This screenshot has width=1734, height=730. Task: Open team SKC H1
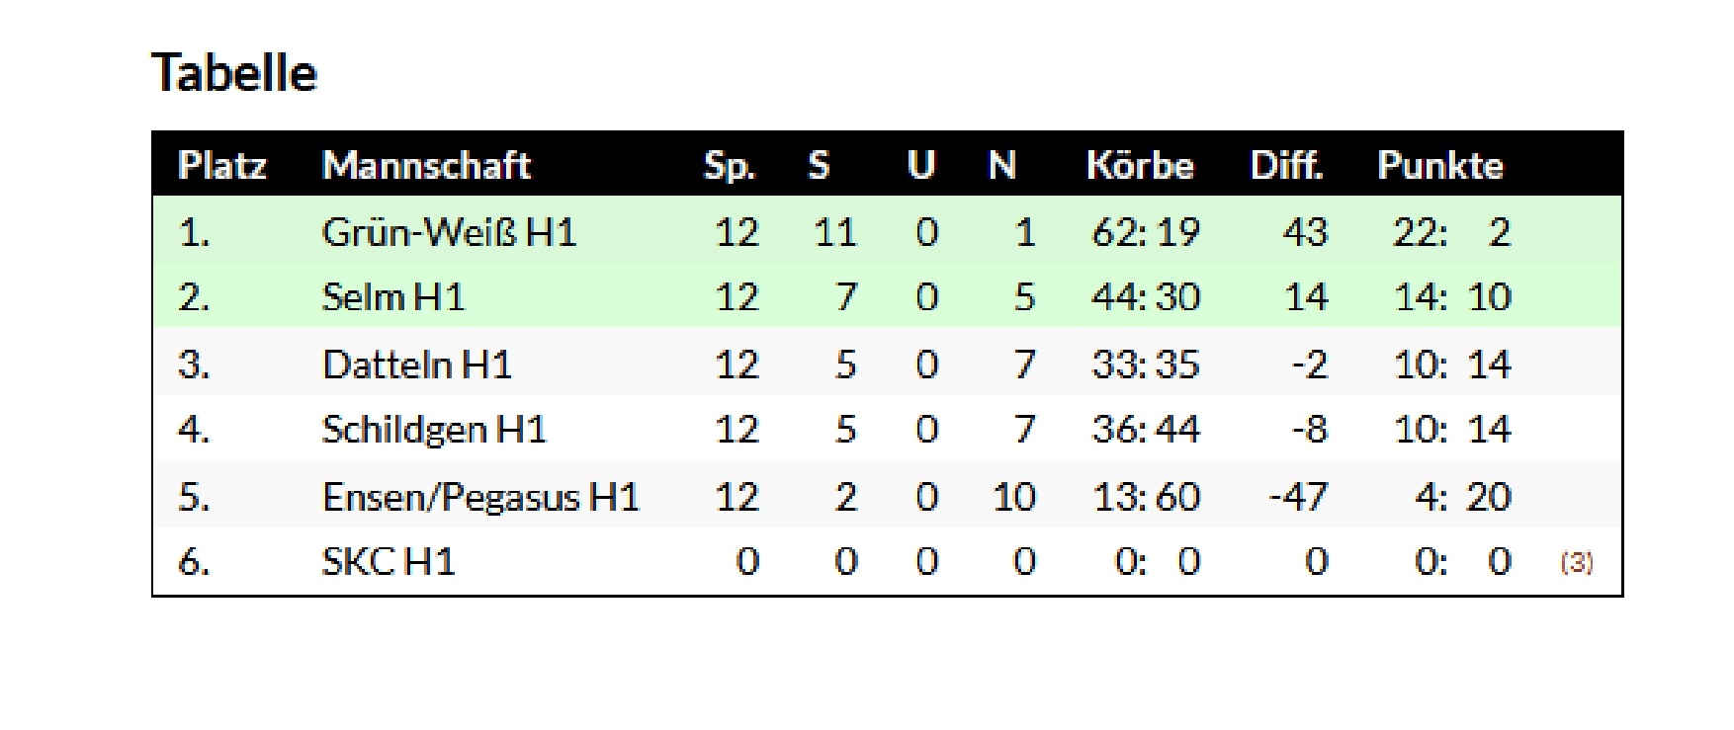point(389,561)
